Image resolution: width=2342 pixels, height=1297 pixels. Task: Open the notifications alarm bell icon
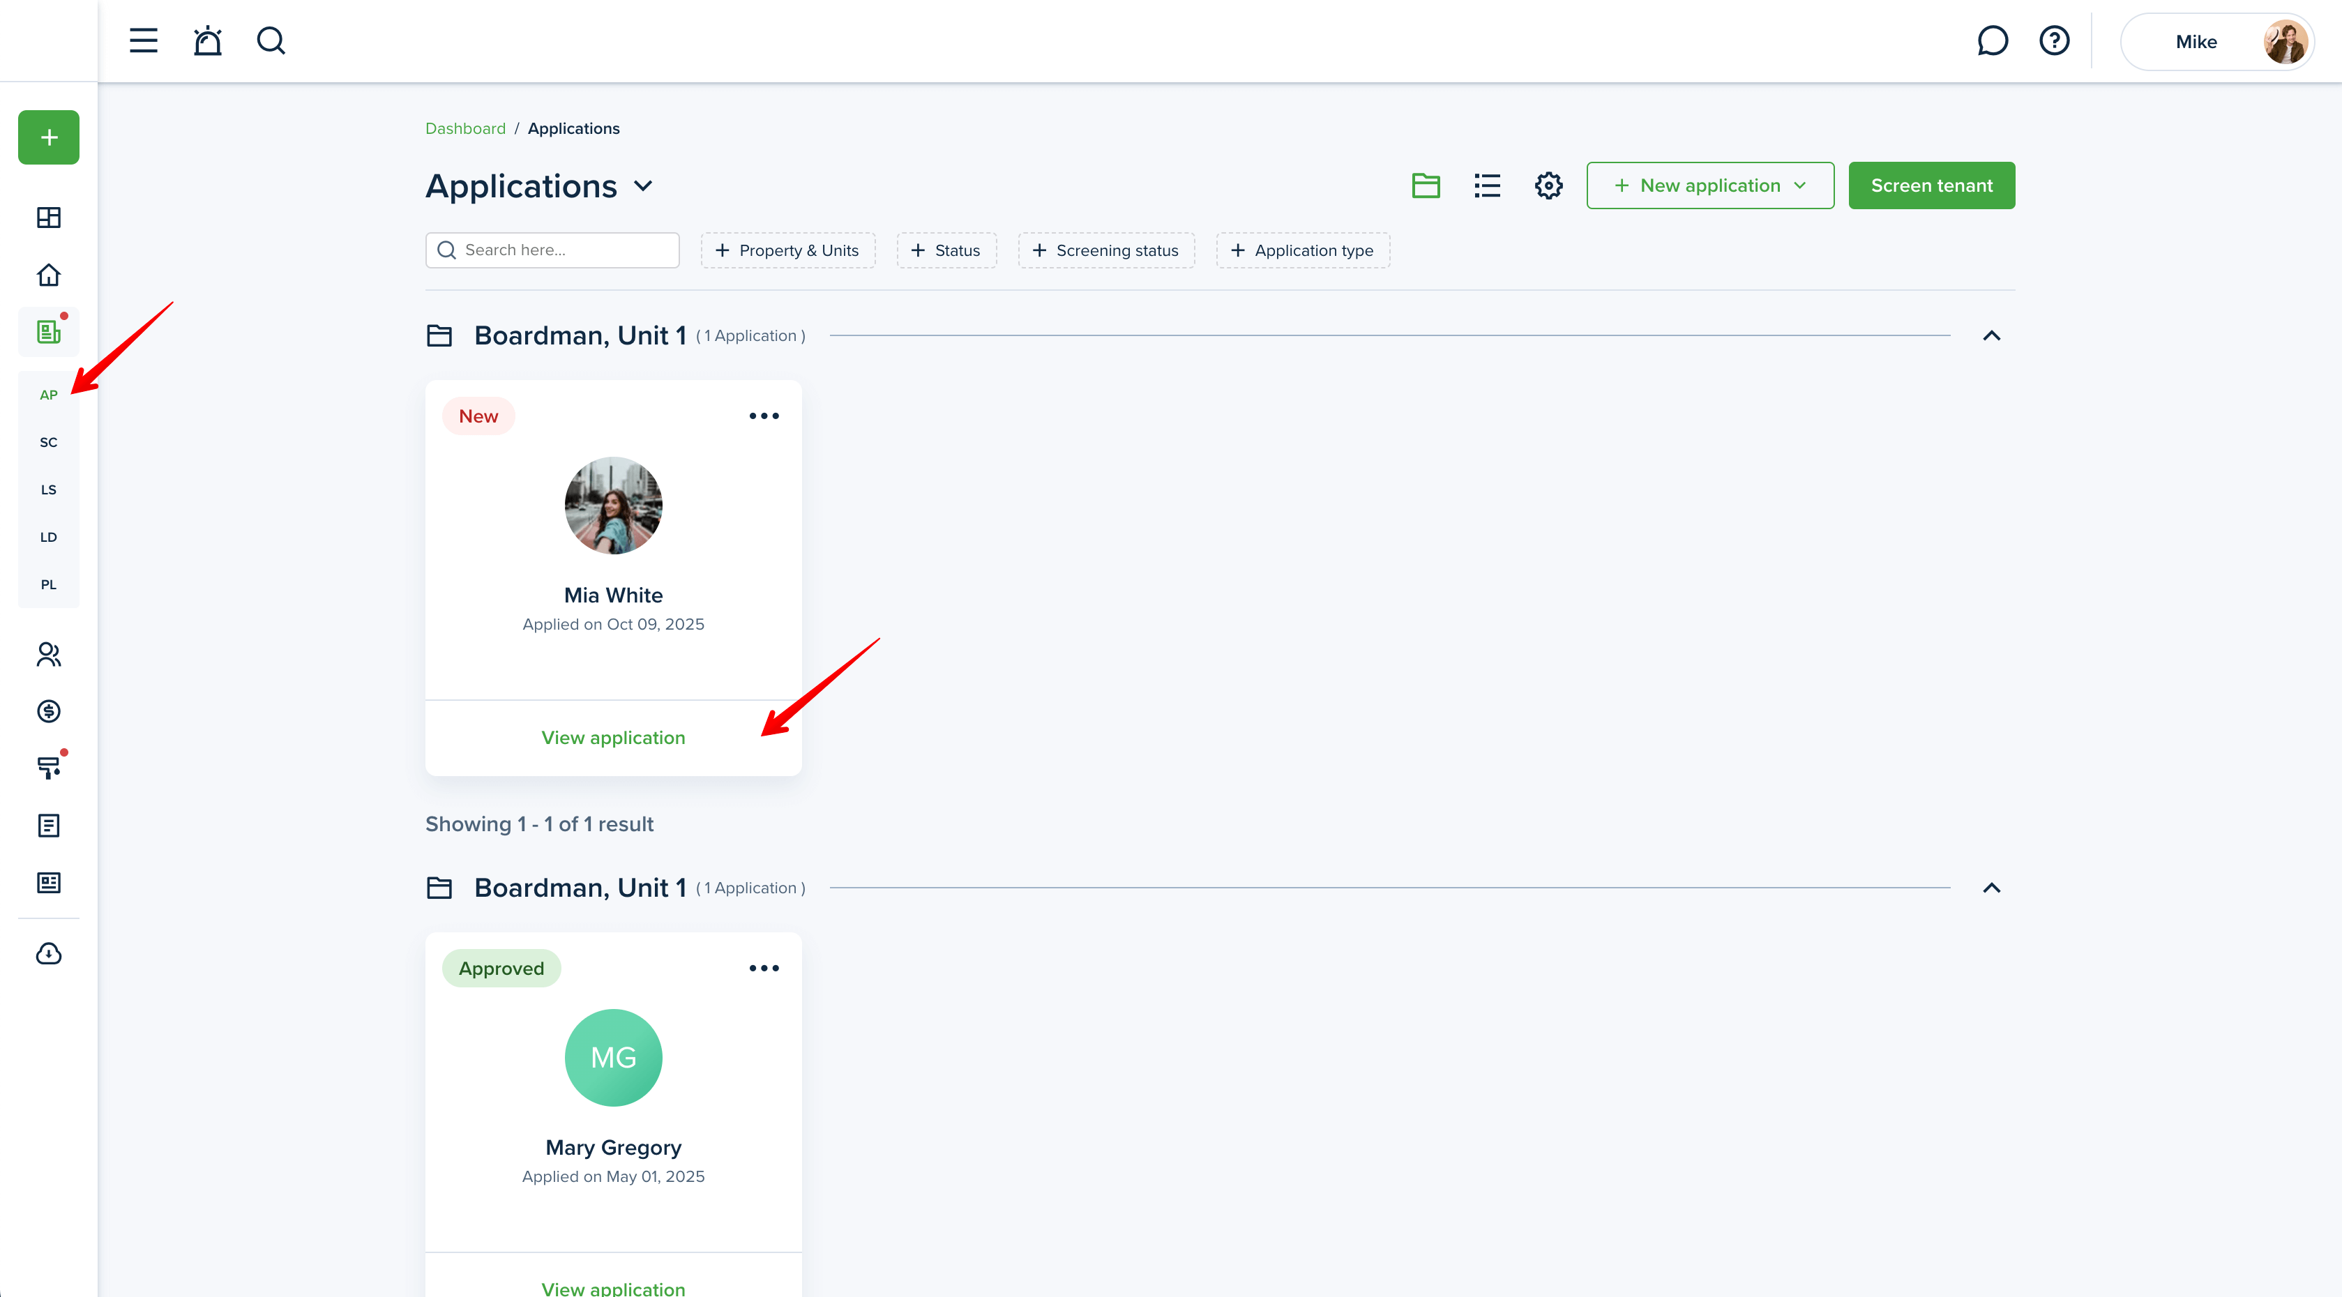pyautogui.click(x=207, y=41)
